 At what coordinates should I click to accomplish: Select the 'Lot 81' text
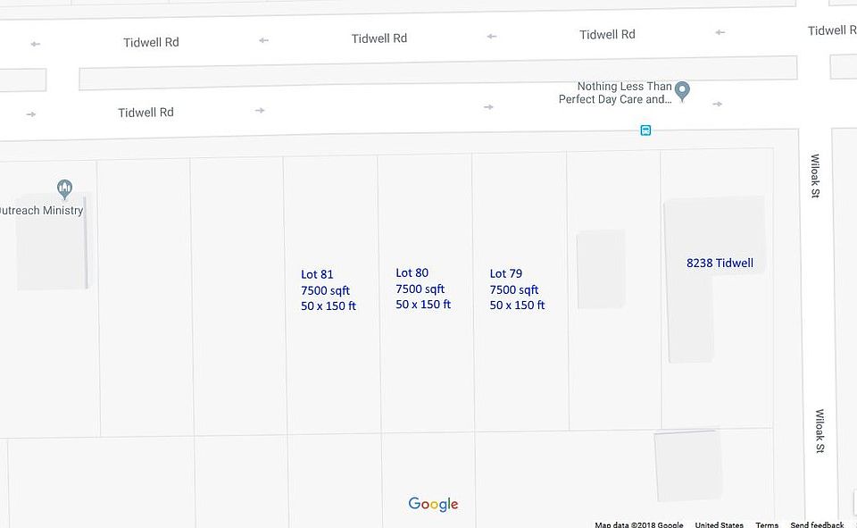[x=317, y=274]
